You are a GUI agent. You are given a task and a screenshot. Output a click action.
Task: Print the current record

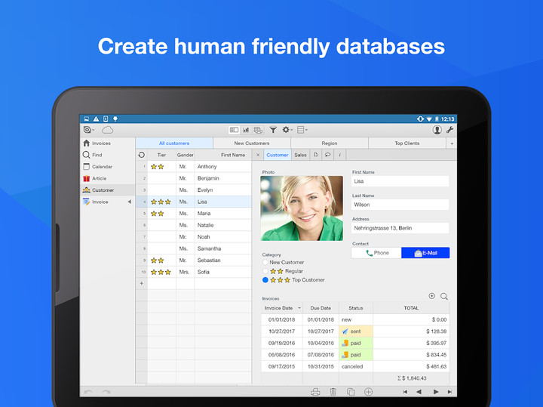pos(315,392)
